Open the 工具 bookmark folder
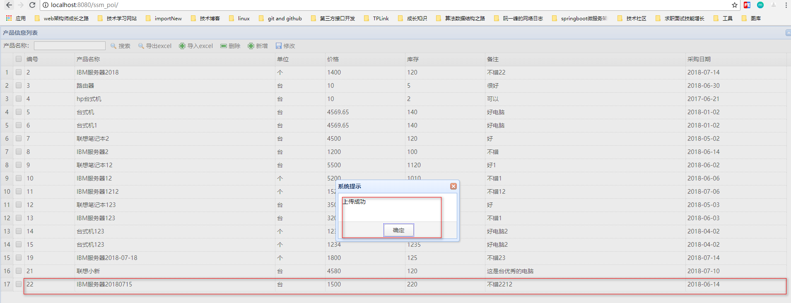 pyautogui.click(x=723, y=18)
